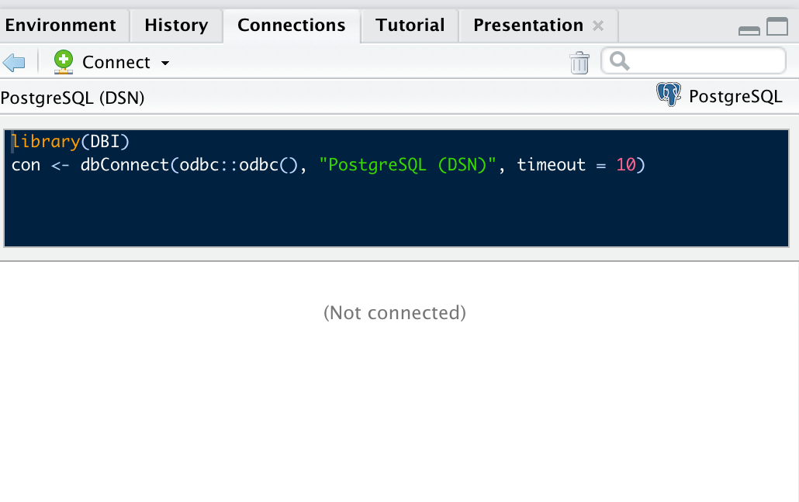Close the Presentation tab
The height and width of the screenshot is (502, 799).
598,26
